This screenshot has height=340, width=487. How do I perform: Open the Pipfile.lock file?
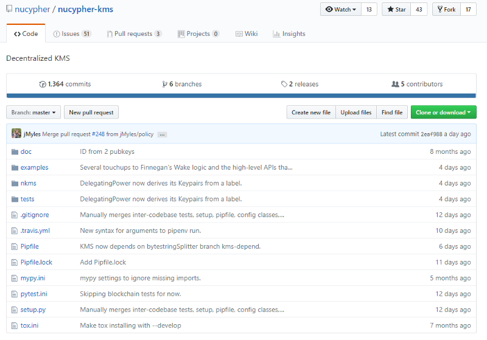click(x=37, y=262)
